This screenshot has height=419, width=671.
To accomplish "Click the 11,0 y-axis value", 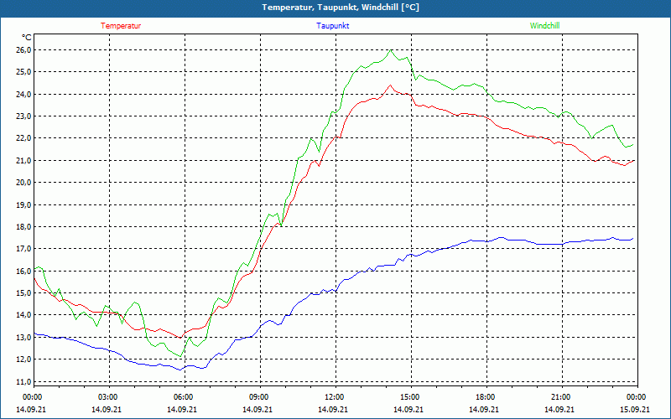I will pos(24,381).
